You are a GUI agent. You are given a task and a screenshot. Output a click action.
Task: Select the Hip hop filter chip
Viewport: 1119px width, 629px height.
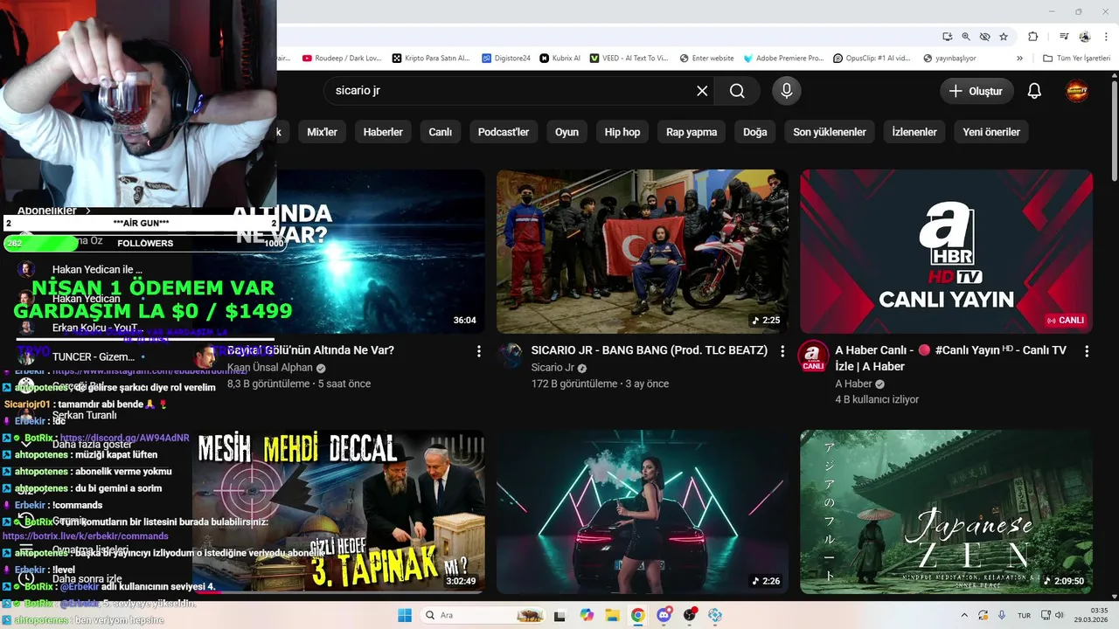[x=622, y=132]
